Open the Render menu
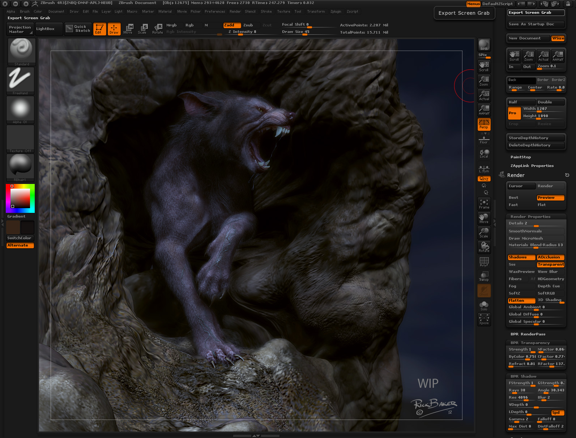Image resolution: width=576 pixels, height=438 pixels. (x=235, y=12)
